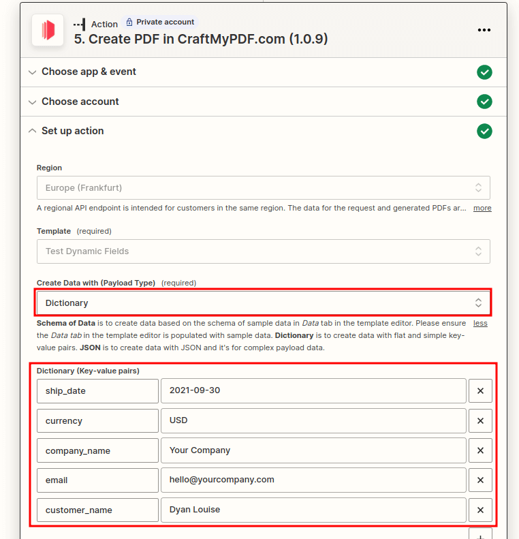
Task: Expand the Choose account section
Action: [264, 102]
